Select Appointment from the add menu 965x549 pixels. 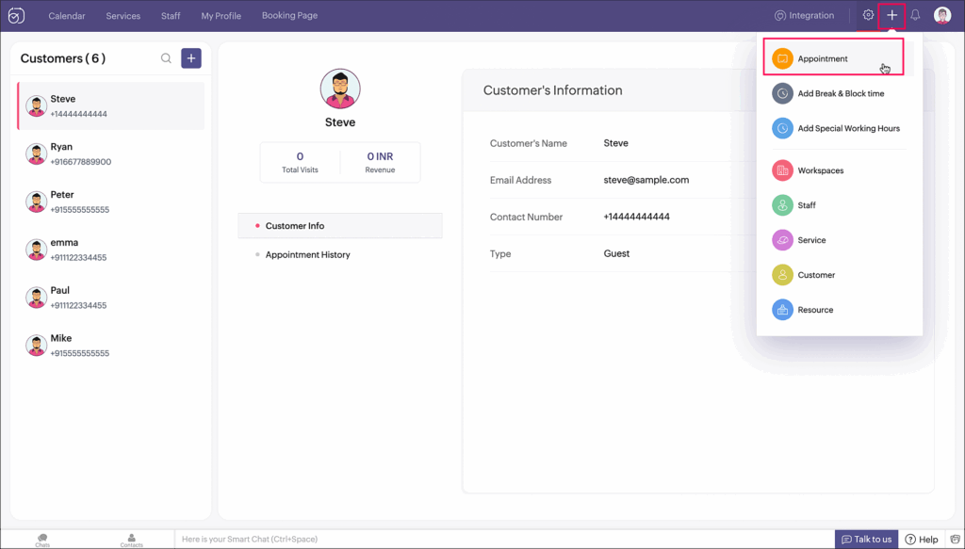click(833, 57)
